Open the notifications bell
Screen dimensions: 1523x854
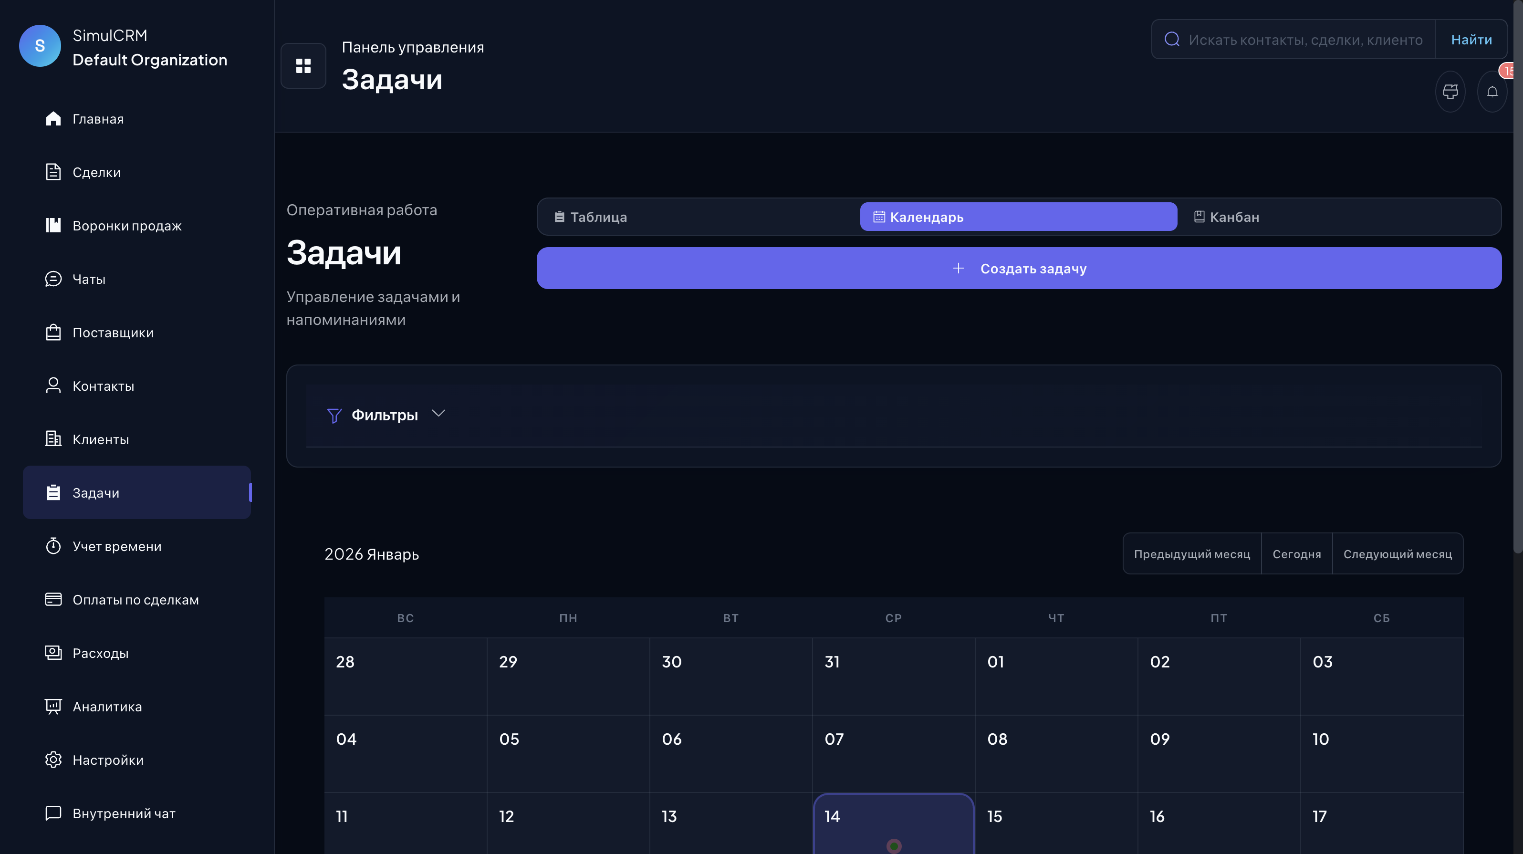(1492, 92)
